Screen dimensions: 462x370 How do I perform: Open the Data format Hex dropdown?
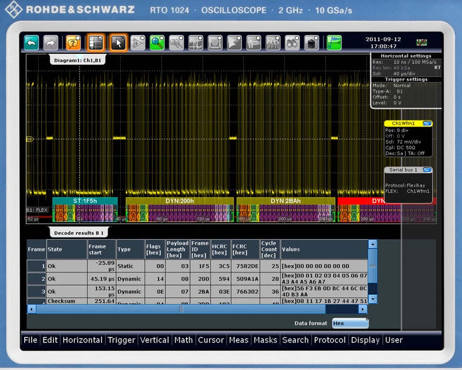[350, 323]
